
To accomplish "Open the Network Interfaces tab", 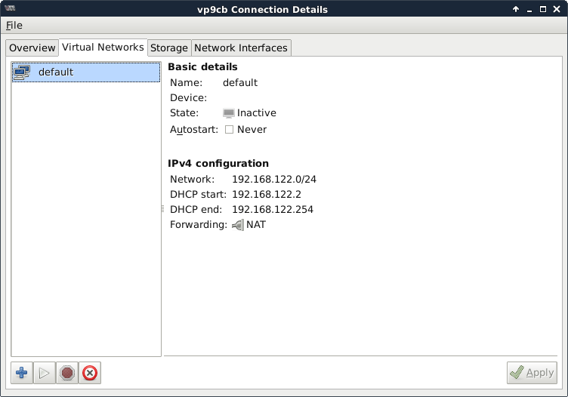I will [241, 48].
